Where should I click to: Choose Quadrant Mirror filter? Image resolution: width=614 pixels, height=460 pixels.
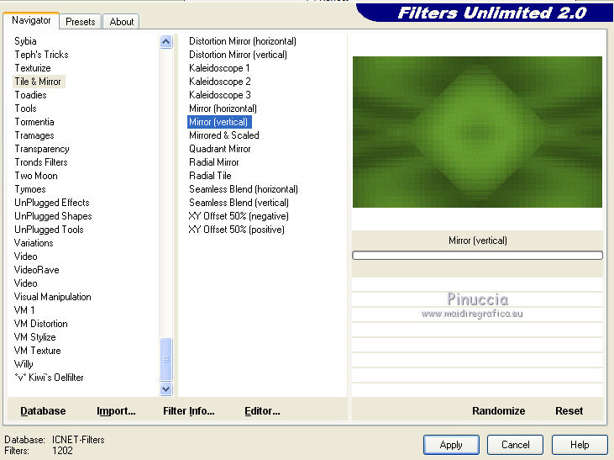(220, 149)
